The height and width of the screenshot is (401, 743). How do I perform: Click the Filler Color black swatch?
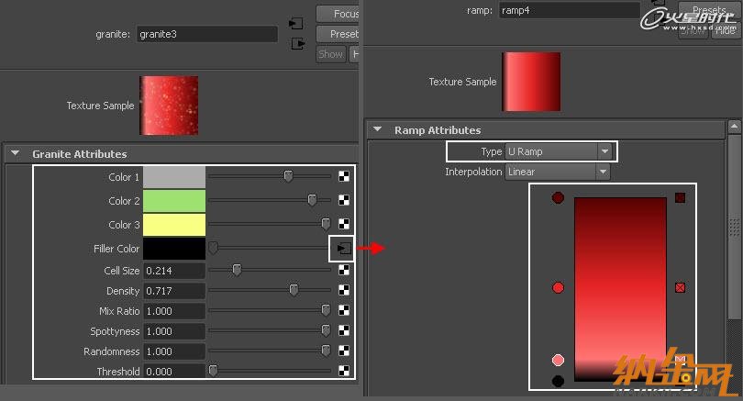click(174, 249)
